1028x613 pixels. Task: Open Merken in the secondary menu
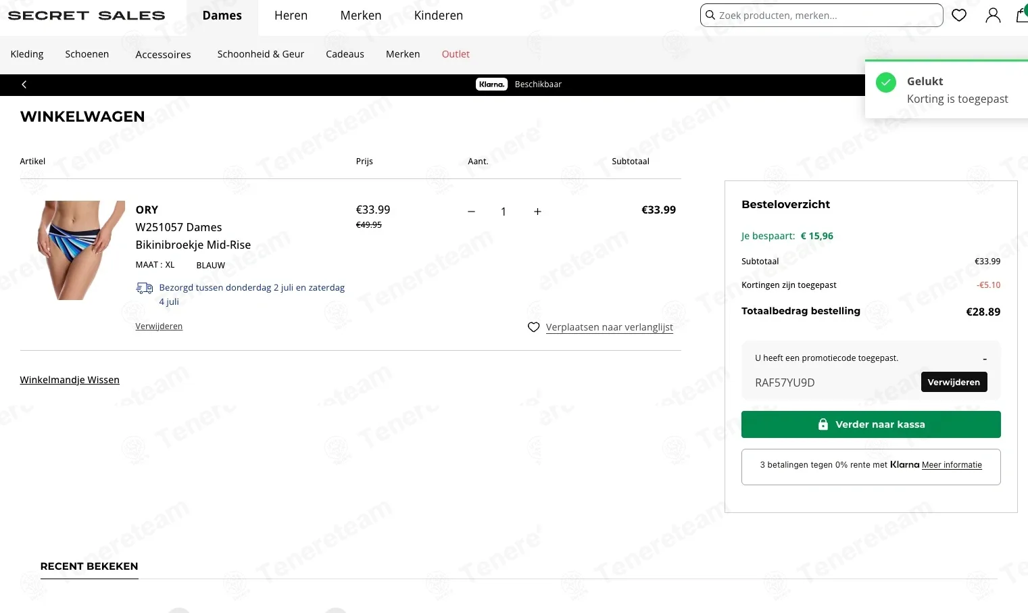[403, 54]
